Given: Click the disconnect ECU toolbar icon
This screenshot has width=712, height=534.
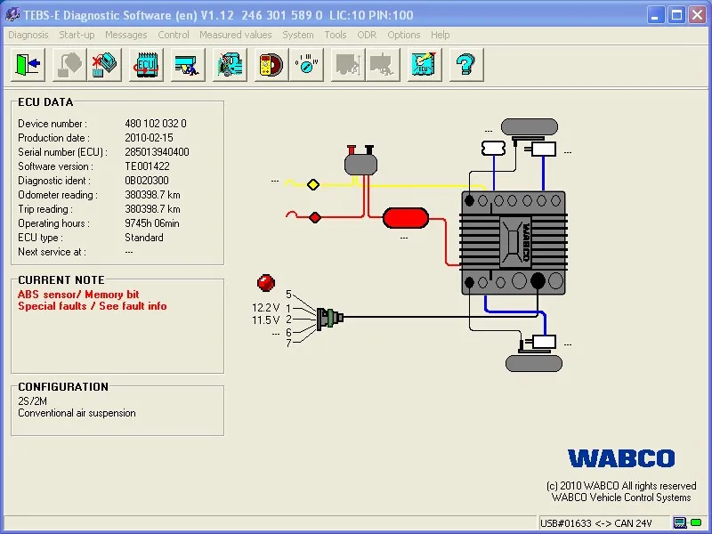Looking at the screenshot, I should click(104, 65).
